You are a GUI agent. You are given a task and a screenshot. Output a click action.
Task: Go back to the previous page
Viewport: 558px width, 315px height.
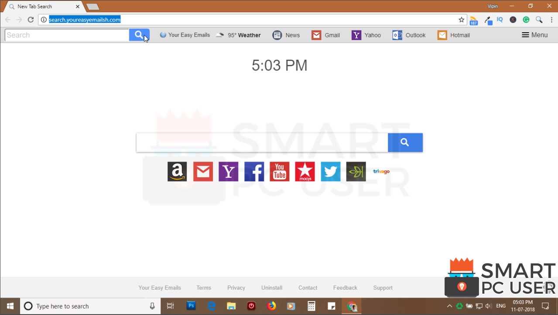[x=8, y=20]
